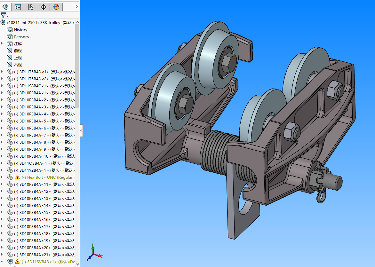Select component 3D10P3B4A<9>

click(x=44, y=149)
